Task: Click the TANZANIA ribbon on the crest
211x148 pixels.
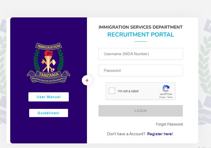Action: 49,74
